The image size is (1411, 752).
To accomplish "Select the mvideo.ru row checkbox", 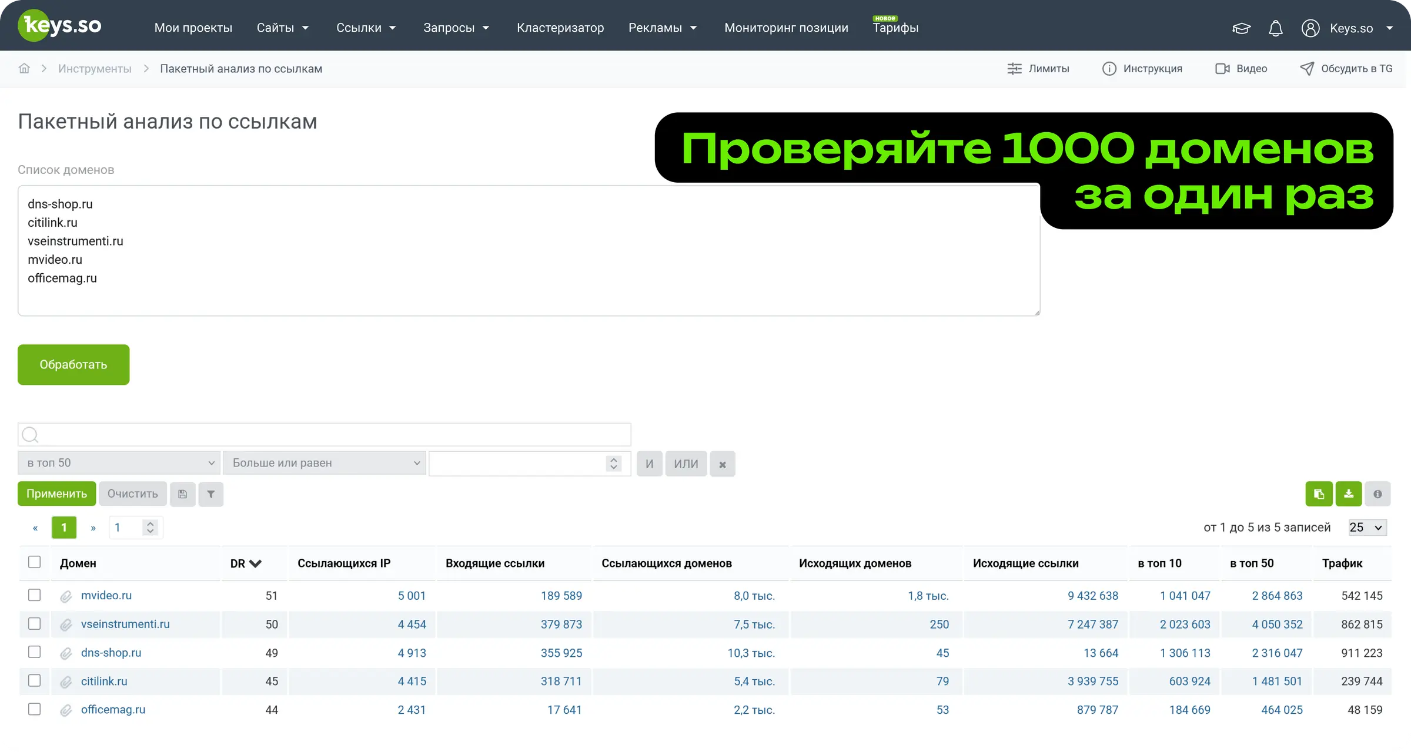I will pos(35,595).
